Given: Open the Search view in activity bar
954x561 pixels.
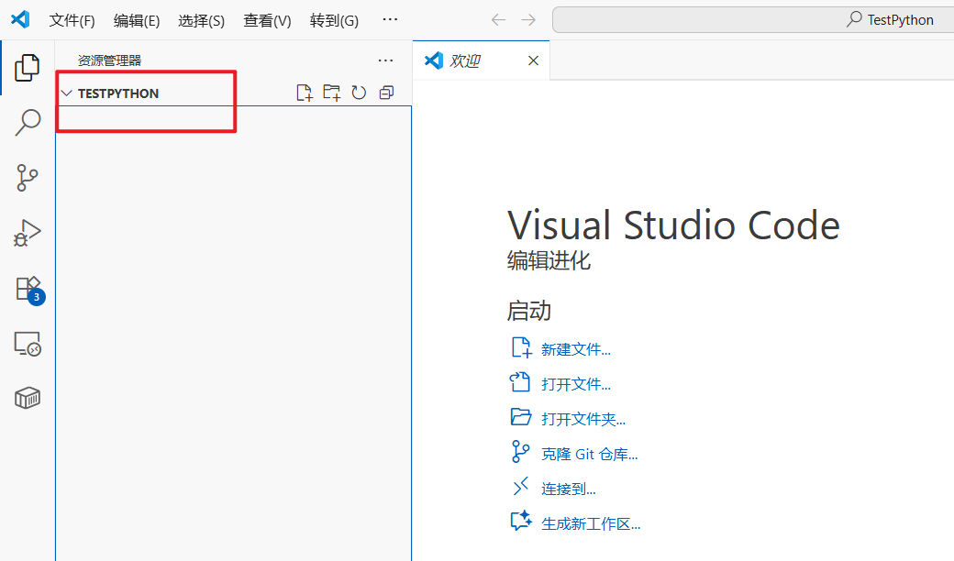Looking at the screenshot, I should tap(28, 122).
